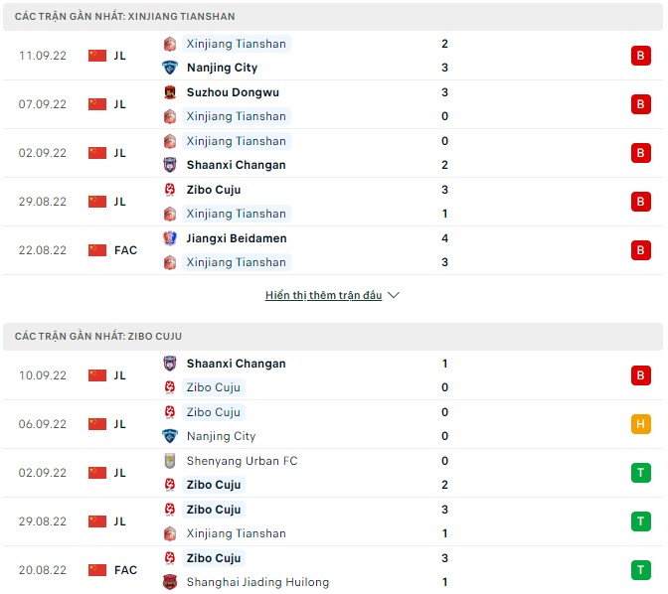This screenshot has height=594, width=668.
Task: Click the Suzhou Dongwu team crest
Action: click(x=169, y=92)
